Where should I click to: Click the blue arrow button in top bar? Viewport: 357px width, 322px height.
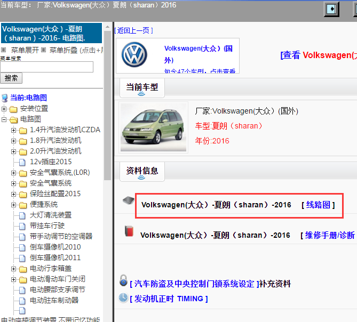(x=331, y=9)
